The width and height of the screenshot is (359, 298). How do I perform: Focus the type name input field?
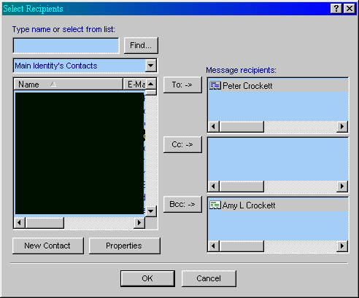[x=66, y=46]
